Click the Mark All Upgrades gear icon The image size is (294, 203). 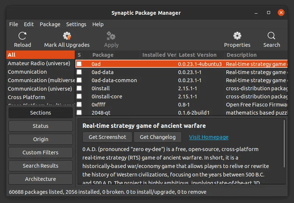67,36
